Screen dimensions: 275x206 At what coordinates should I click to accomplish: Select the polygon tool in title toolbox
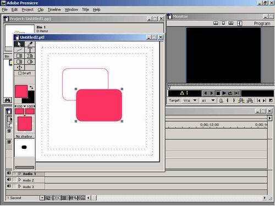pyautogui.click(x=30, y=56)
